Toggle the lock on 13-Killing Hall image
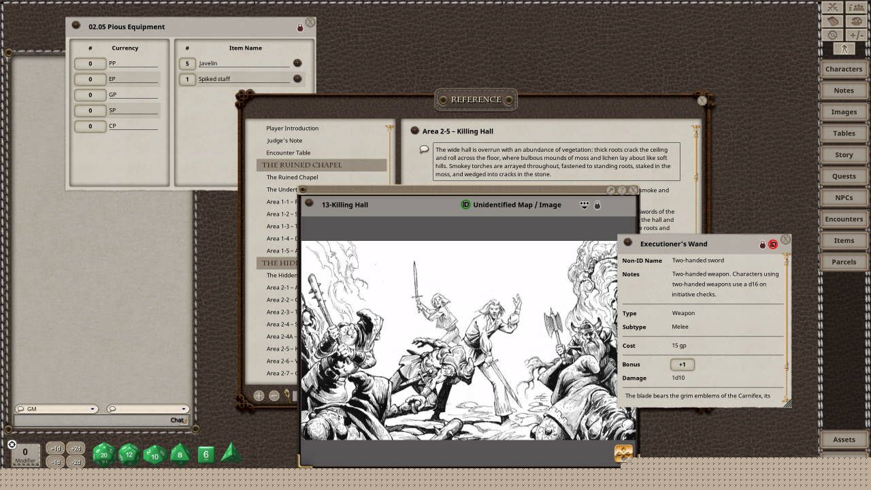Image resolution: width=871 pixels, height=490 pixels. [x=597, y=204]
